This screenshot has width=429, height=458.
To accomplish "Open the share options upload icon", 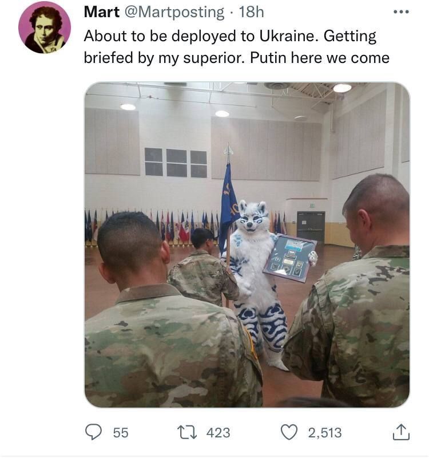I will [402, 432].
